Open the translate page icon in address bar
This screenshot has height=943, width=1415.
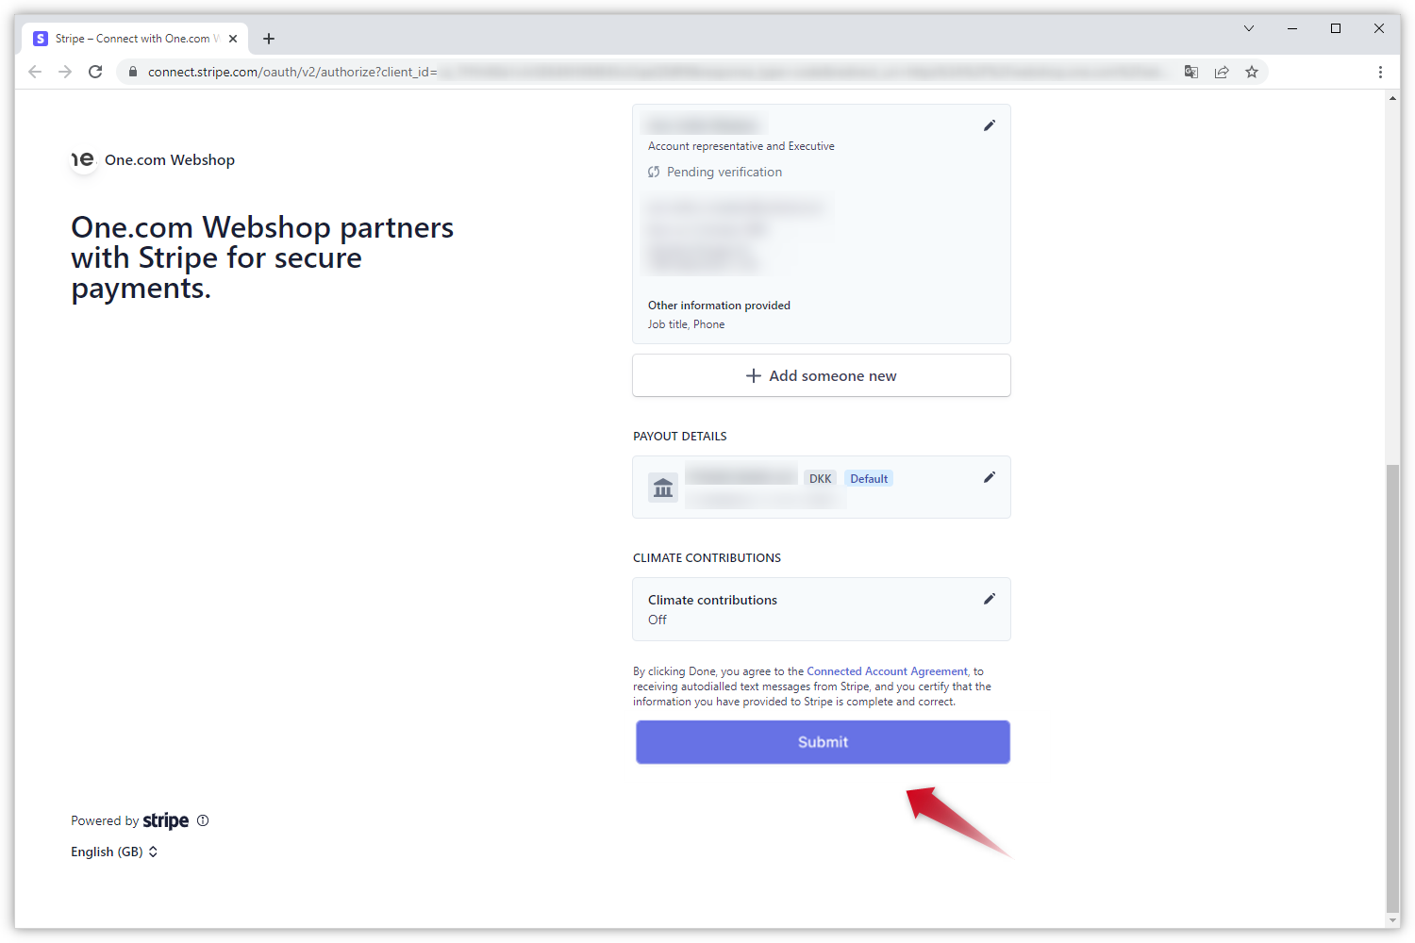(x=1191, y=72)
